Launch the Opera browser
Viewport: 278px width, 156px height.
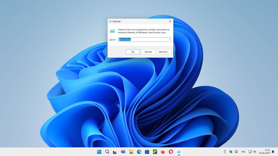(x=171, y=152)
